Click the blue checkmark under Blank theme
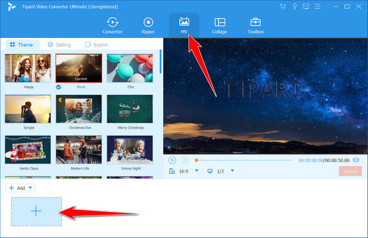368x238 pixels. (x=58, y=87)
